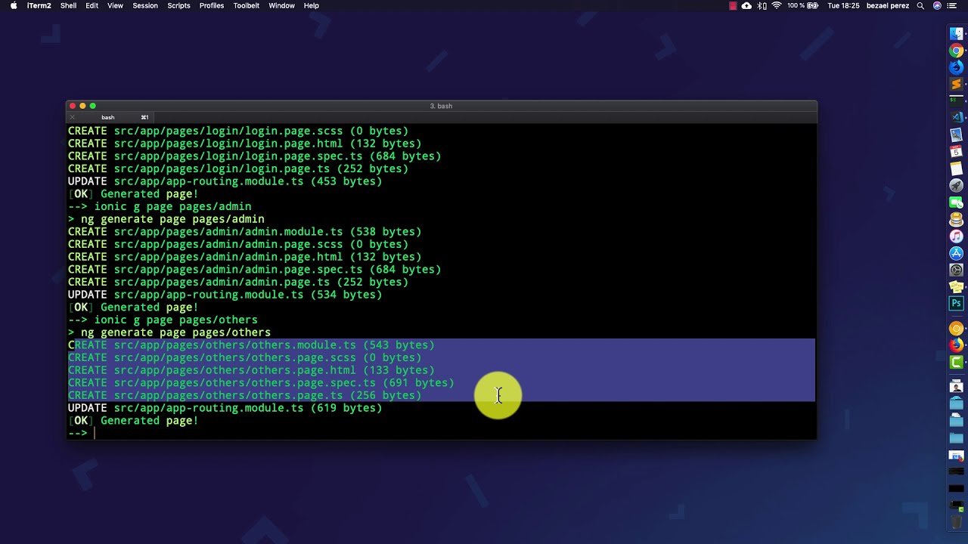
Task: Open Spotlight search in the menu bar
Action: tap(920, 5)
